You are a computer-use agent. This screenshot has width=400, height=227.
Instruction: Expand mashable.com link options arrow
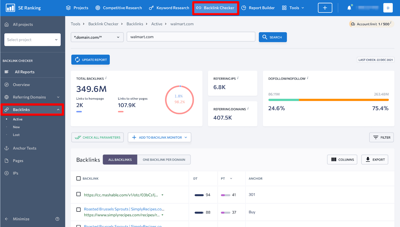[x=162, y=195]
